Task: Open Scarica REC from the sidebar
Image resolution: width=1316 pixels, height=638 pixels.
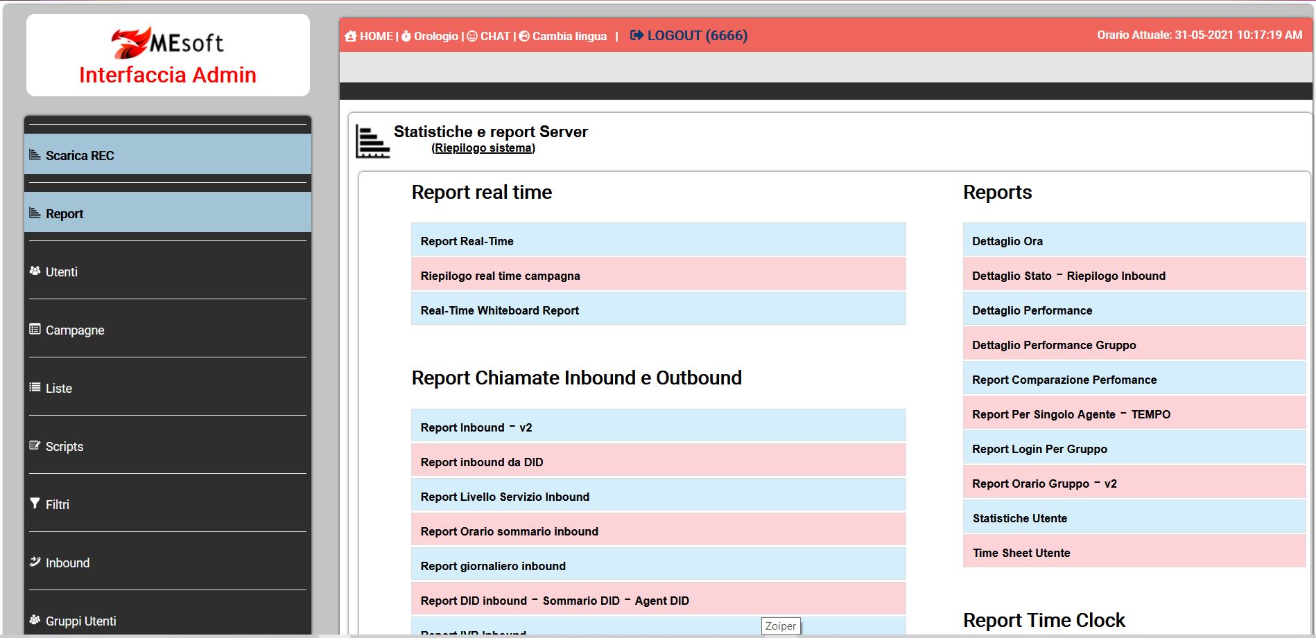Action: click(x=80, y=156)
